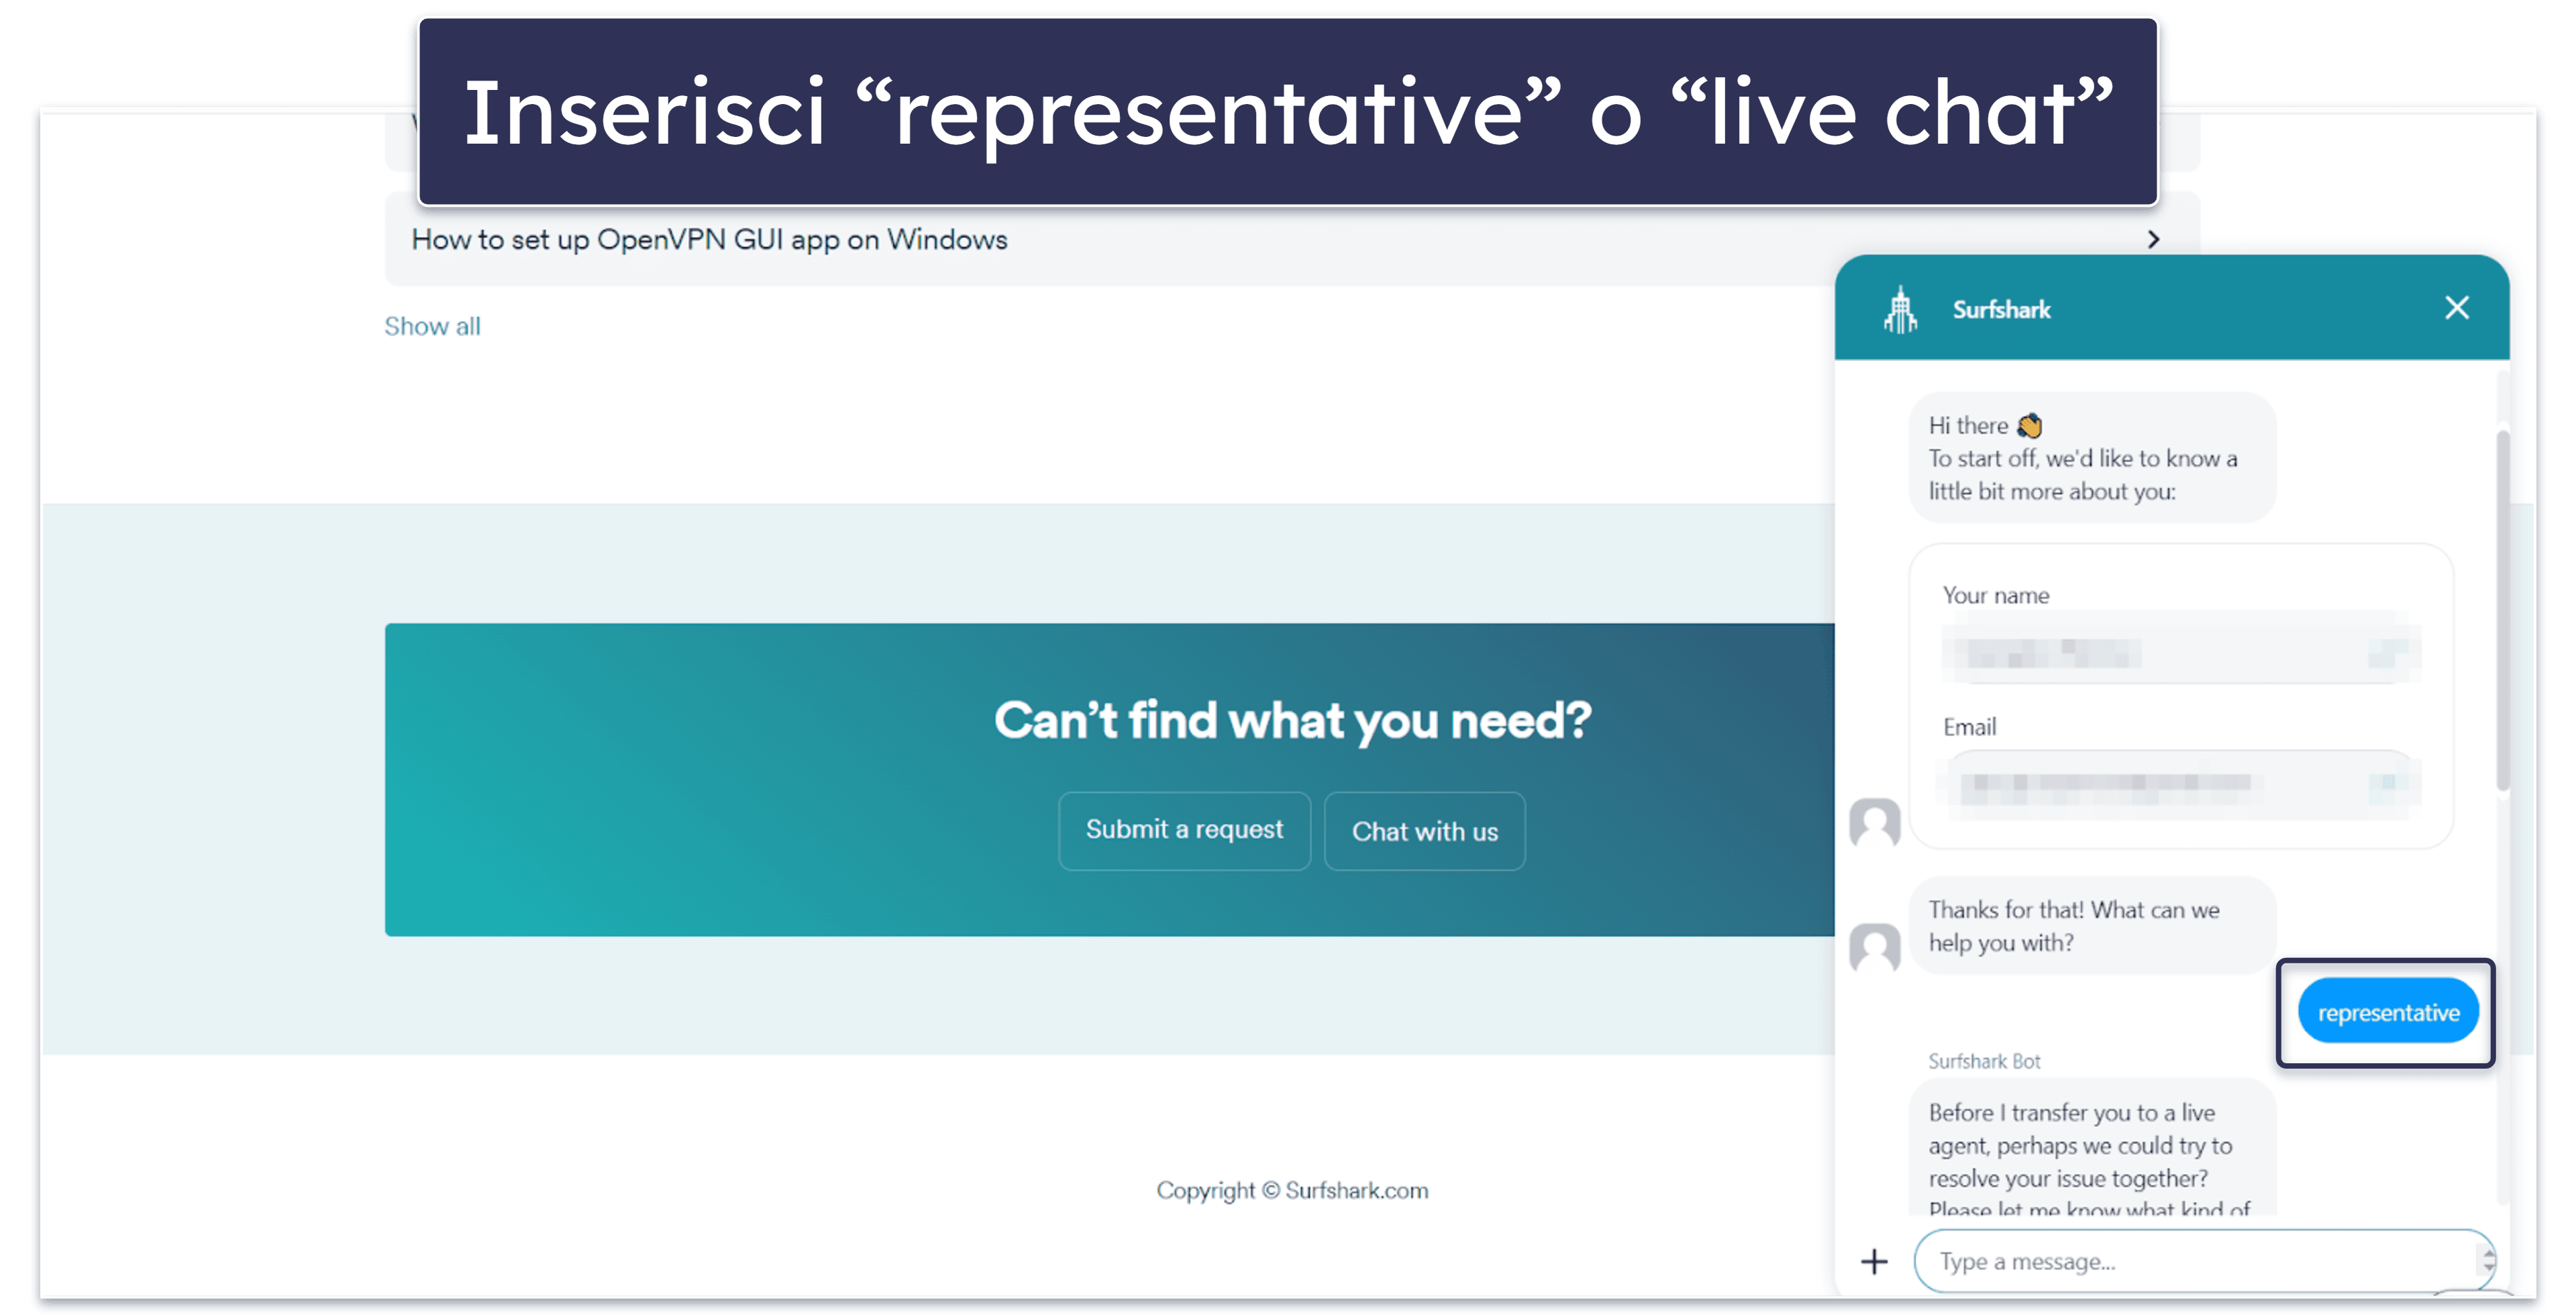Click the Your name label
2576x1315 pixels.
point(1995,595)
